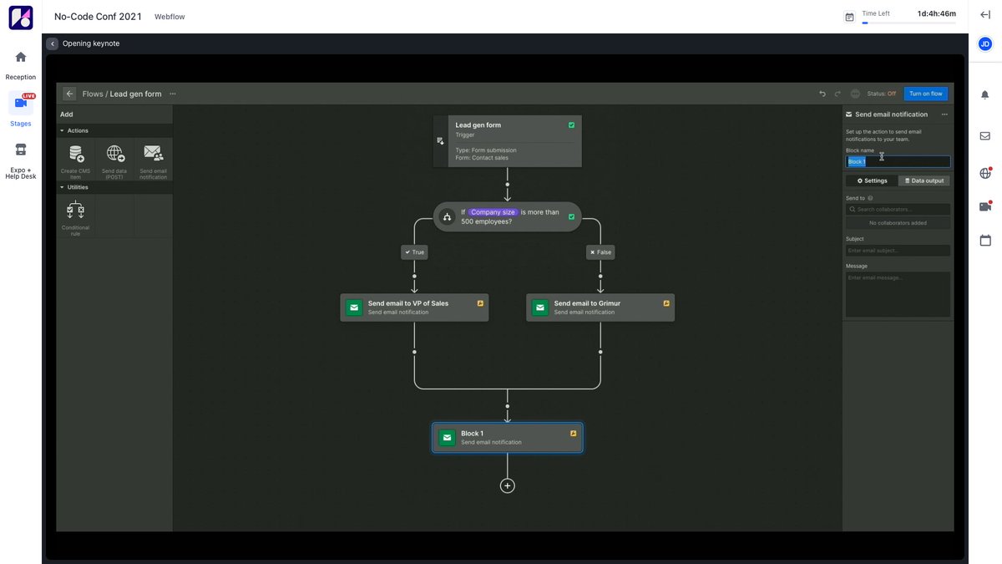Click the No collaborators added text

[x=898, y=223]
